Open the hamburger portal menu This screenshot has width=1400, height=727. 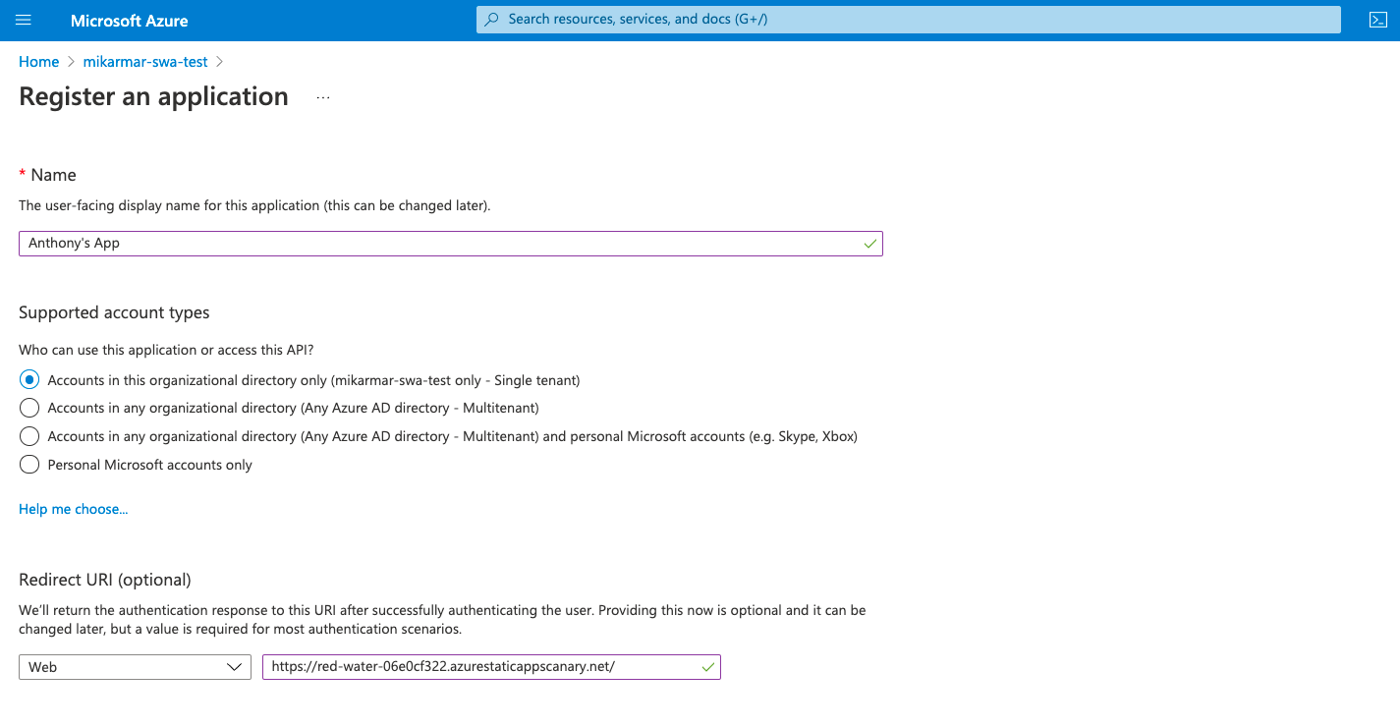(25, 20)
